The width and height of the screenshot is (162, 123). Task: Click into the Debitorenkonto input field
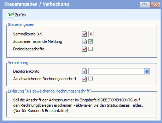click(116, 71)
